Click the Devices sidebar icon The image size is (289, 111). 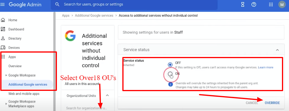coord(3,48)
